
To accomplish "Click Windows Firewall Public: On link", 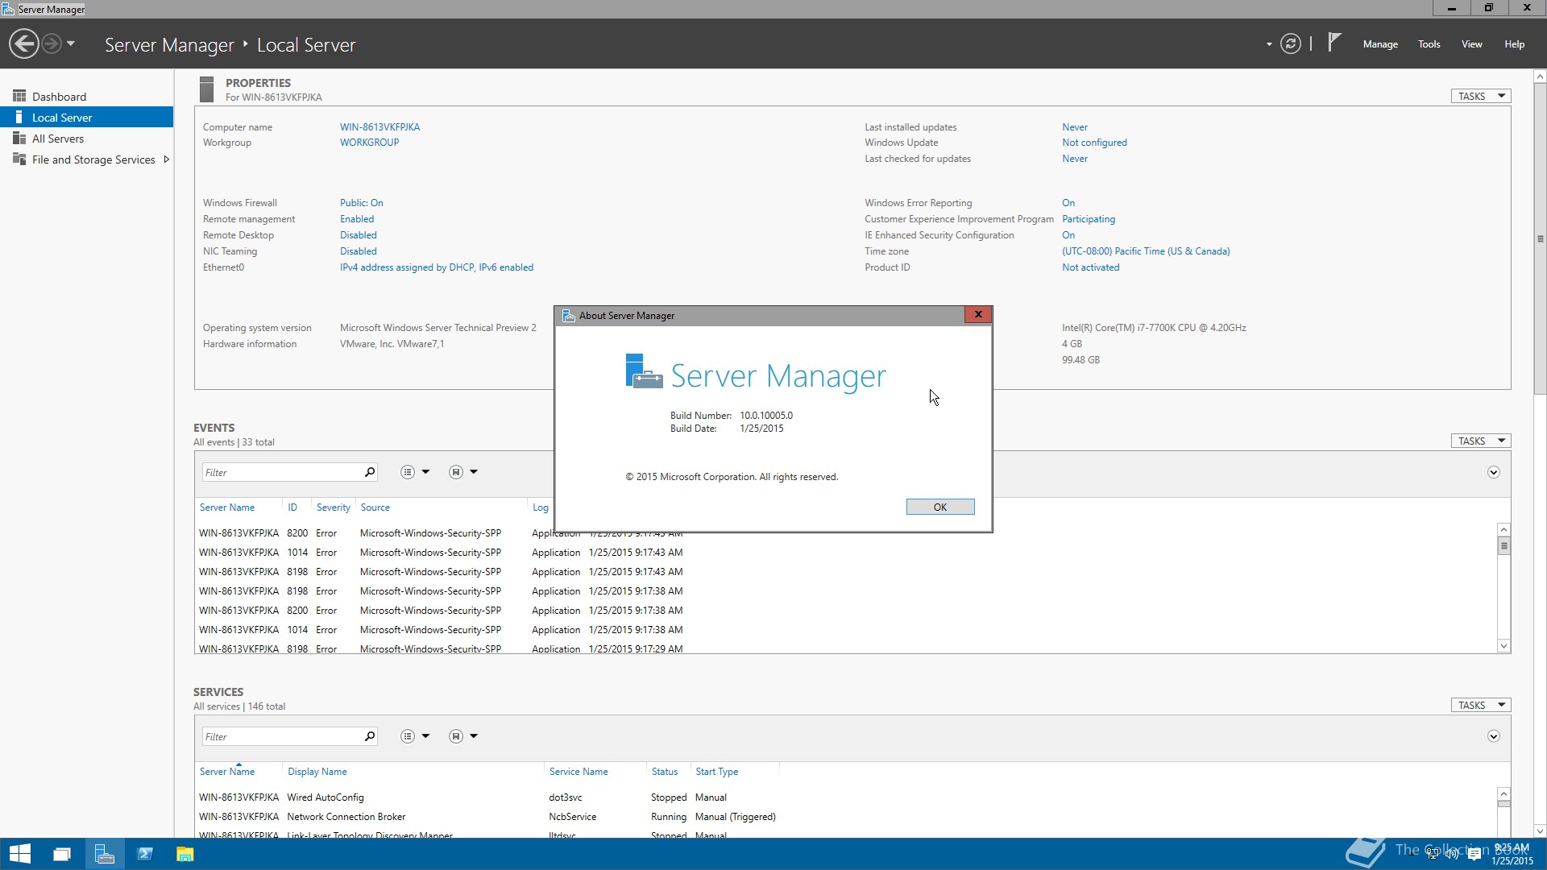I will tap(361, 203).
